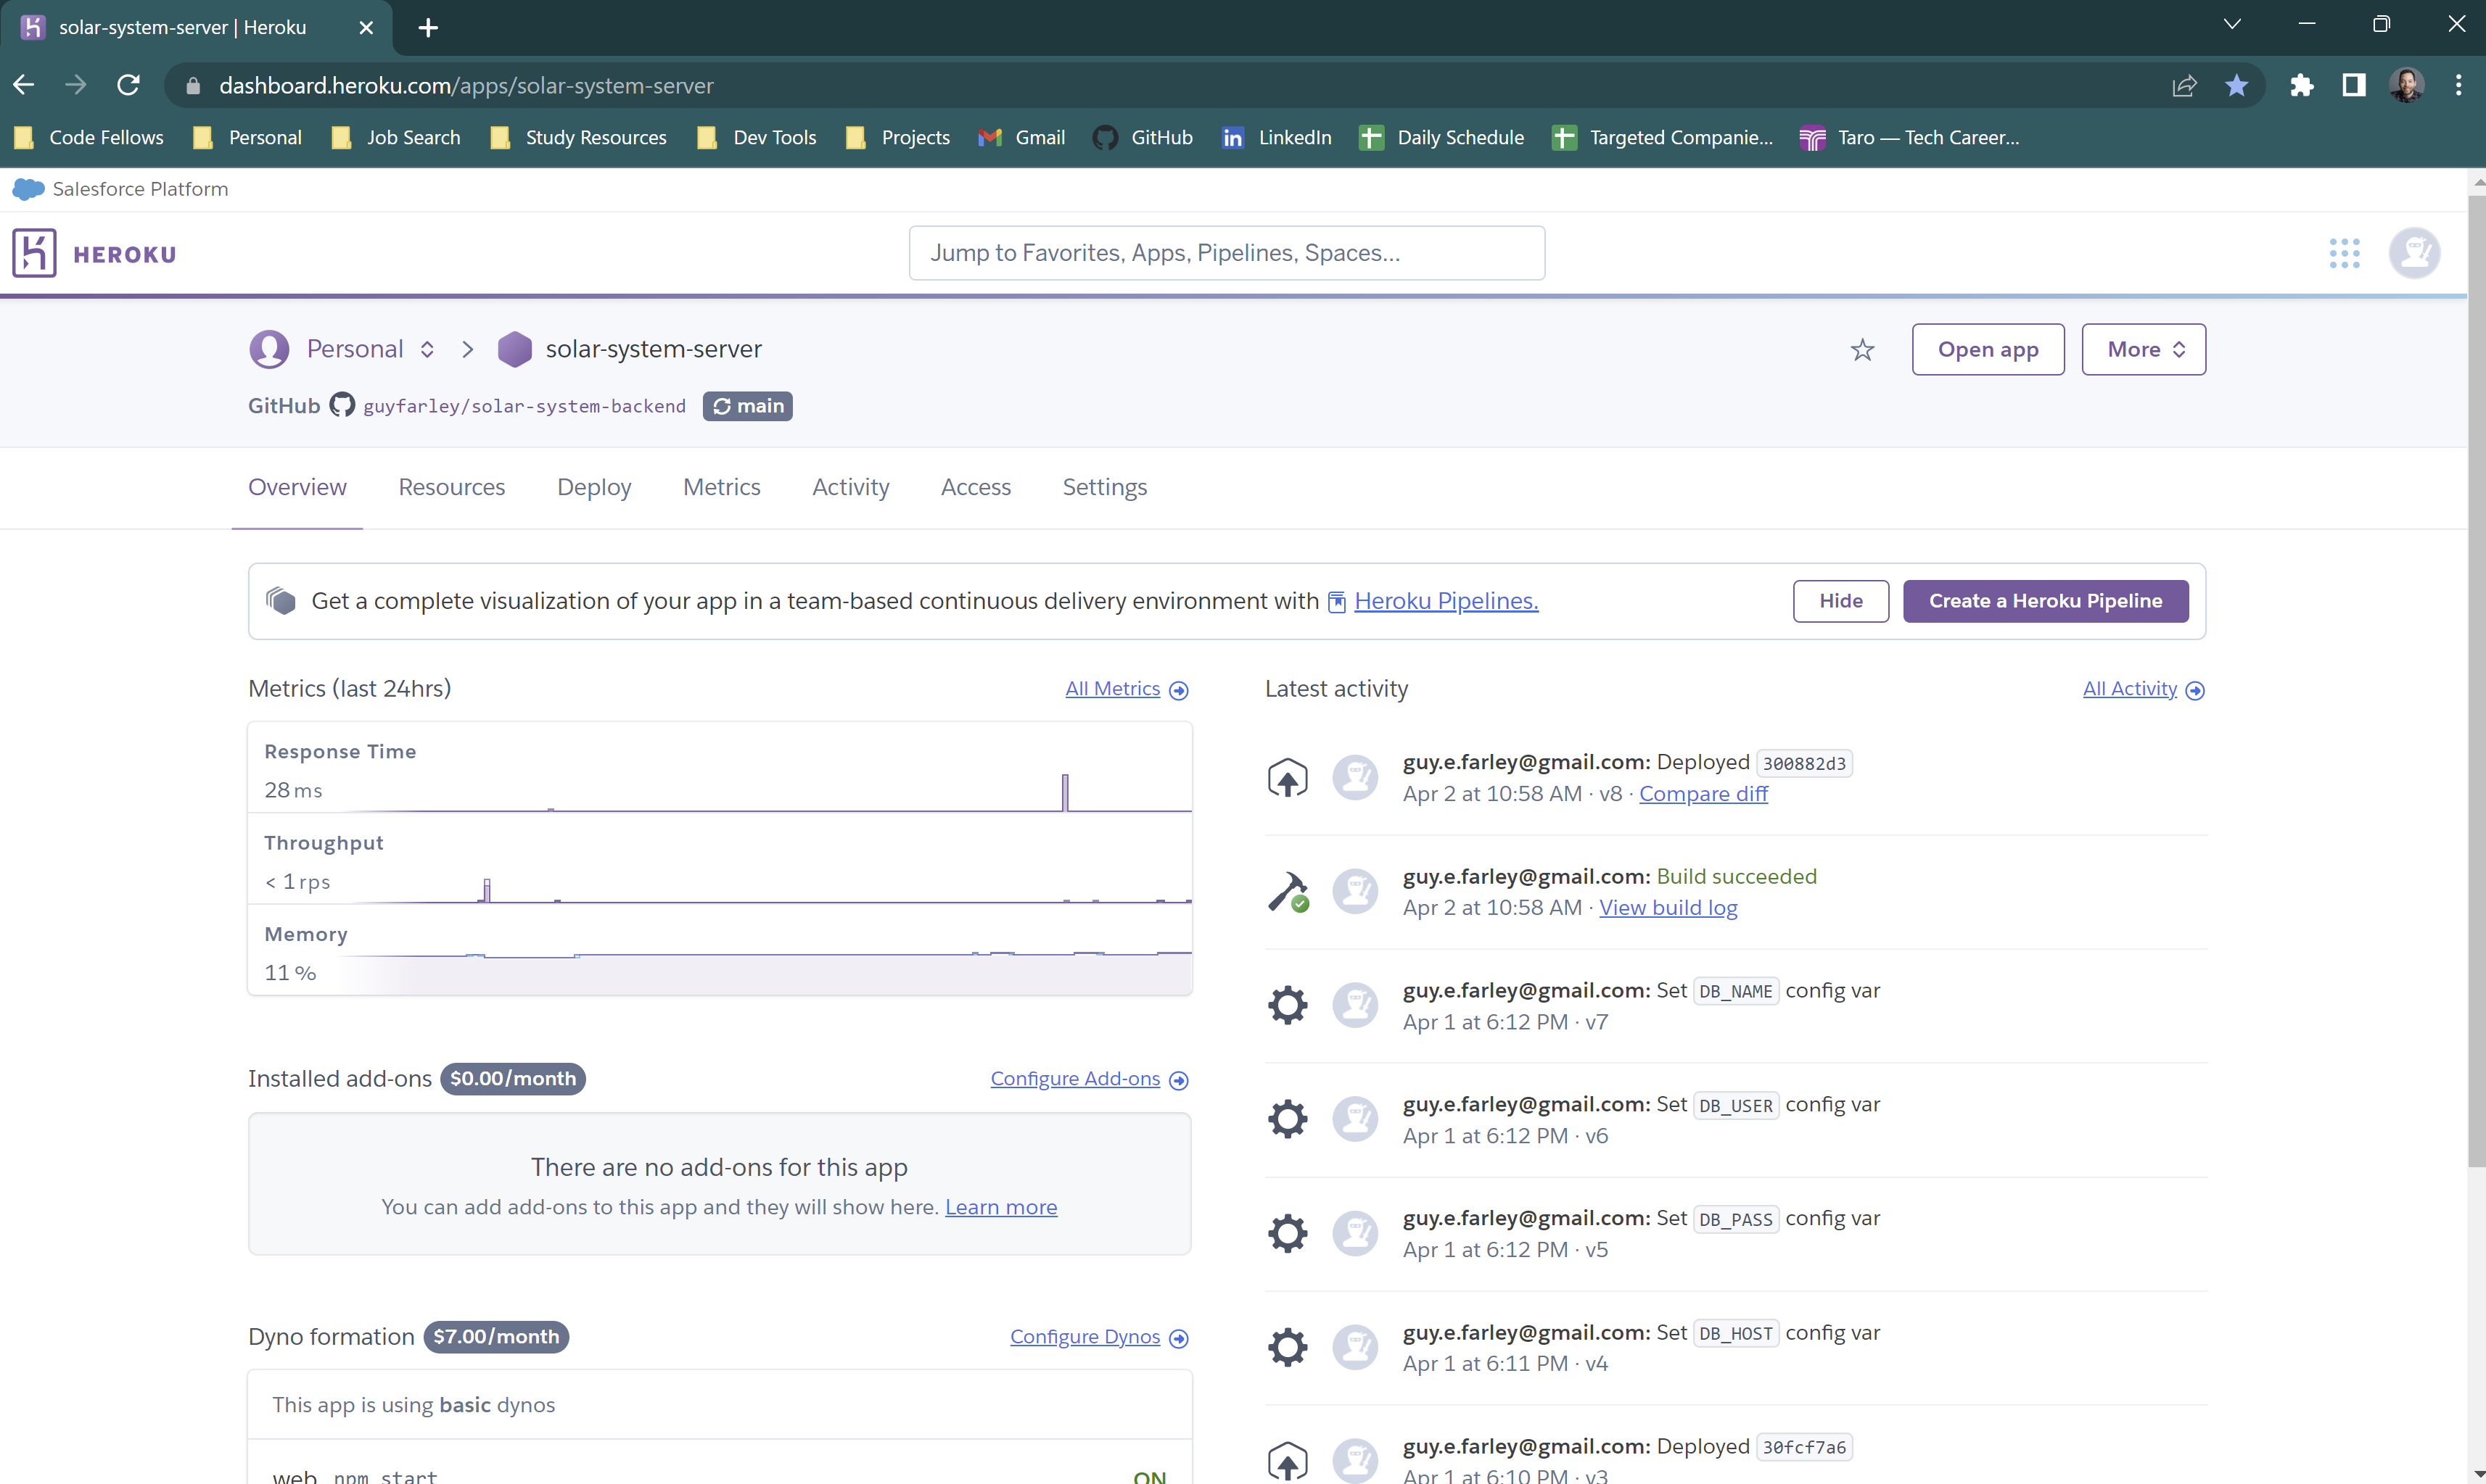Click the Salesforce cloud icon
The image size is (2486, 1484).
click(x=28, y=189)
